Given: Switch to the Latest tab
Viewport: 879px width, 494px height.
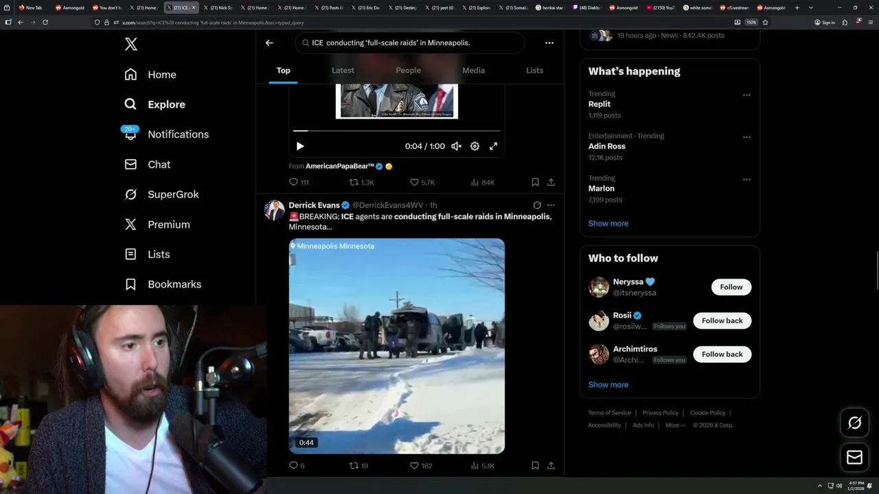Looking at the screenshot, I should point(343,71).
